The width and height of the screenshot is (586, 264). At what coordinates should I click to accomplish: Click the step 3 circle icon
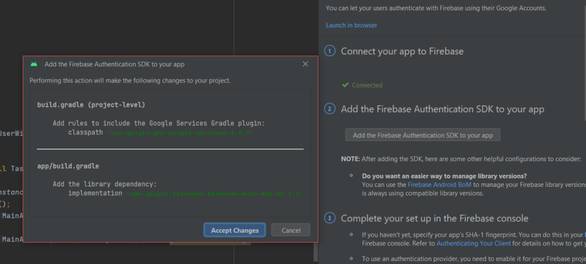[x=330, y=218]
